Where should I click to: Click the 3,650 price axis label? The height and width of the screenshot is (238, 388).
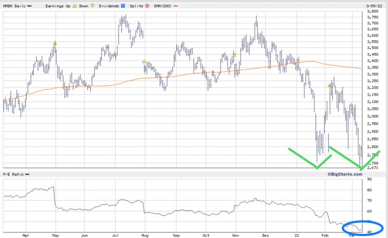coord(372,29)
